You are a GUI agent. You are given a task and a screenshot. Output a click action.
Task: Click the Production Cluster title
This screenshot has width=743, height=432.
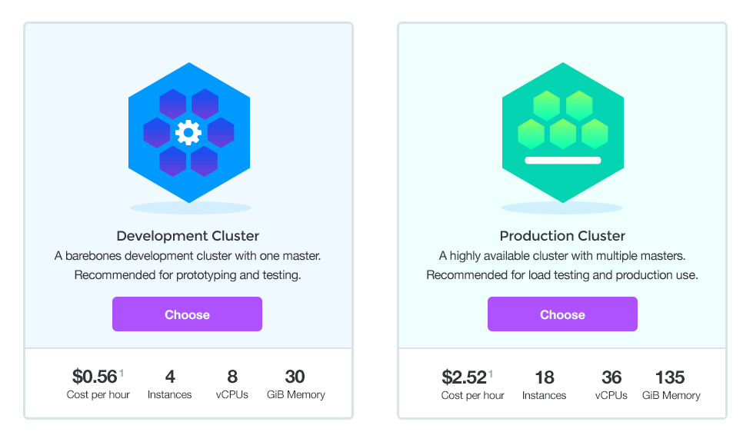point(562,236)
